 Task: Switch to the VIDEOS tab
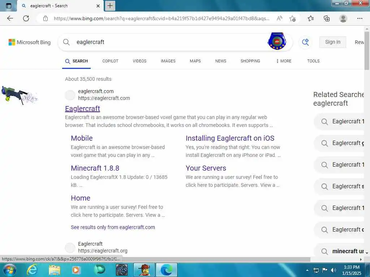tap(139, 61)
